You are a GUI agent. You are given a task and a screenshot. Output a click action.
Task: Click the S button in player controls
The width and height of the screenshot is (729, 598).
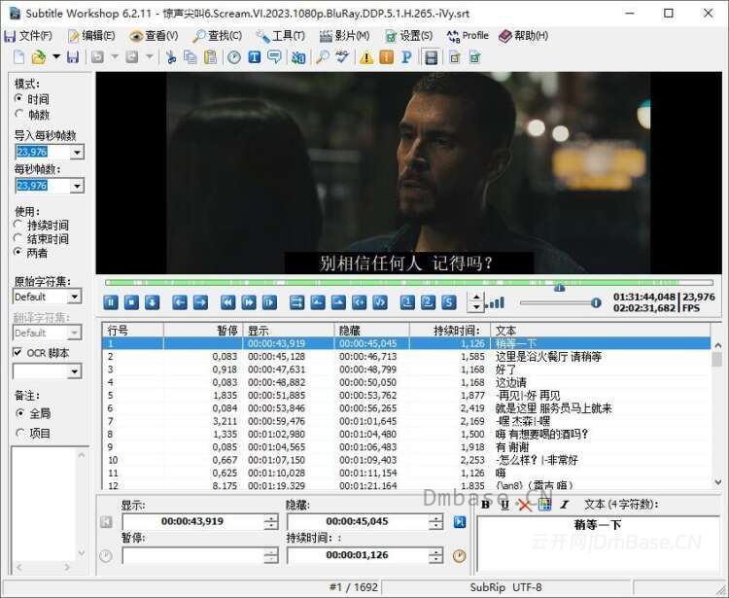pyautogui.click(x=449, y=302)
